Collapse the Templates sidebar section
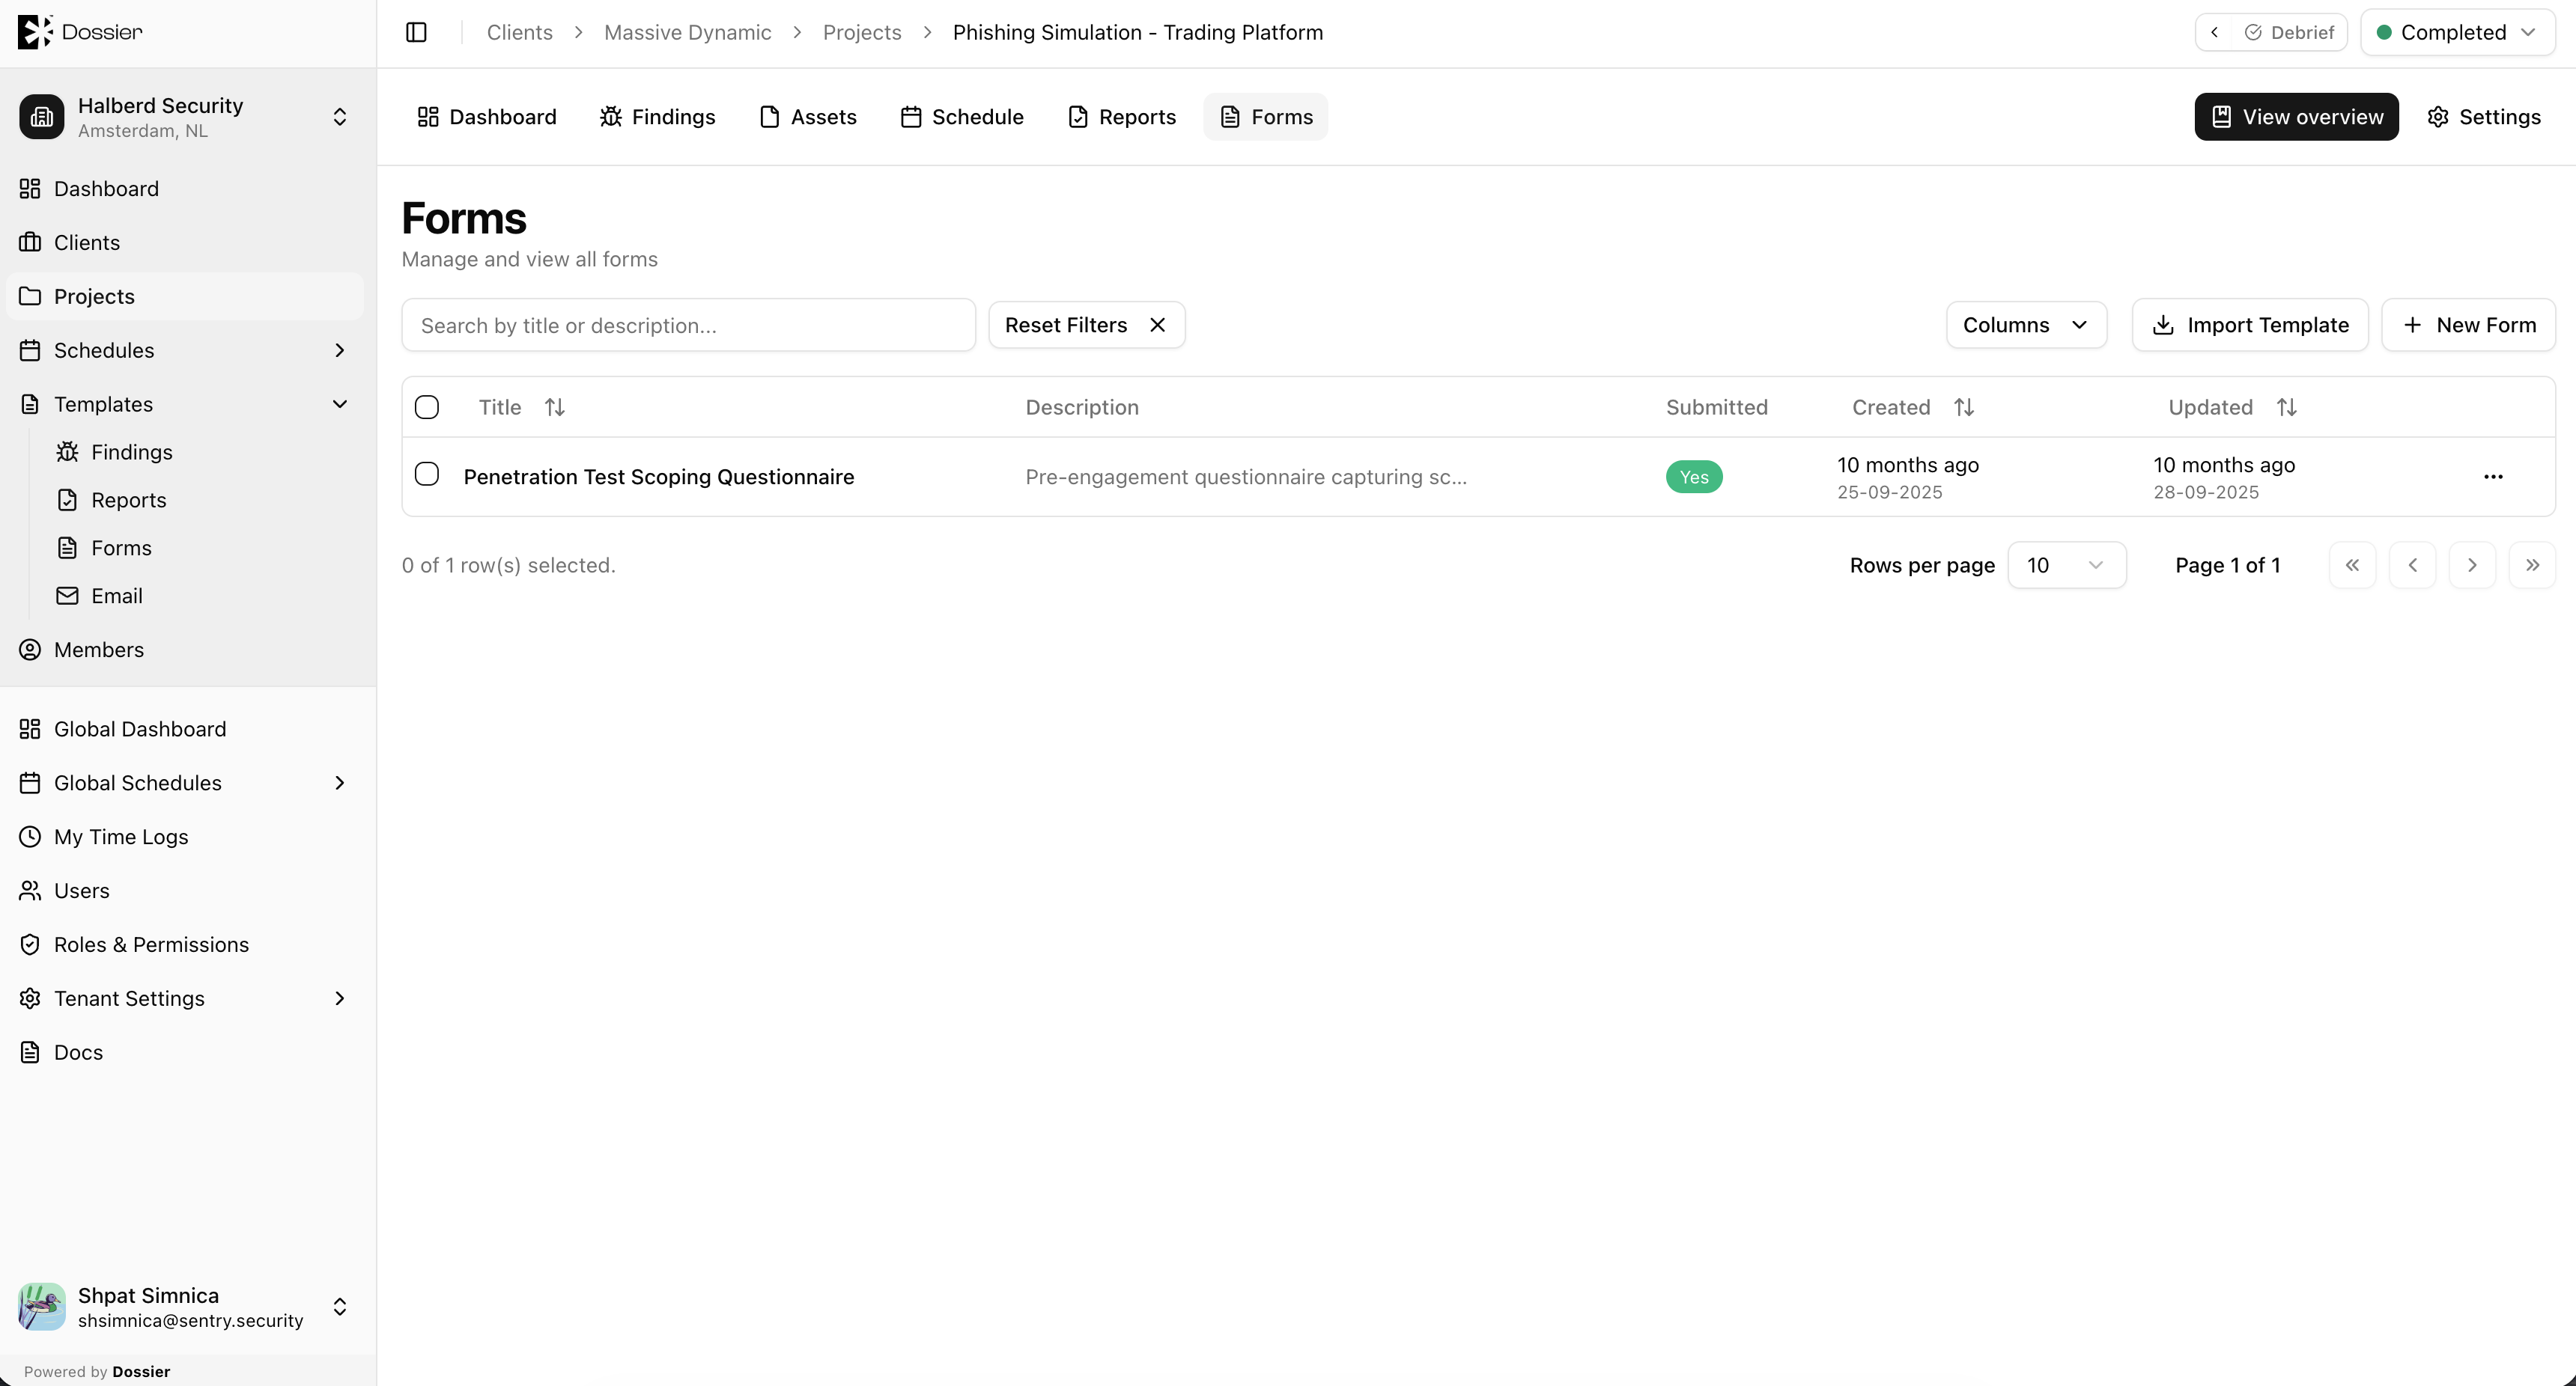Viewport: 2576px width, 1386px height. point(340,403)
